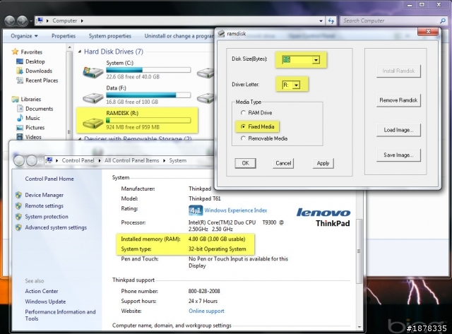Select the Downloads folder icon

(20, 71)
